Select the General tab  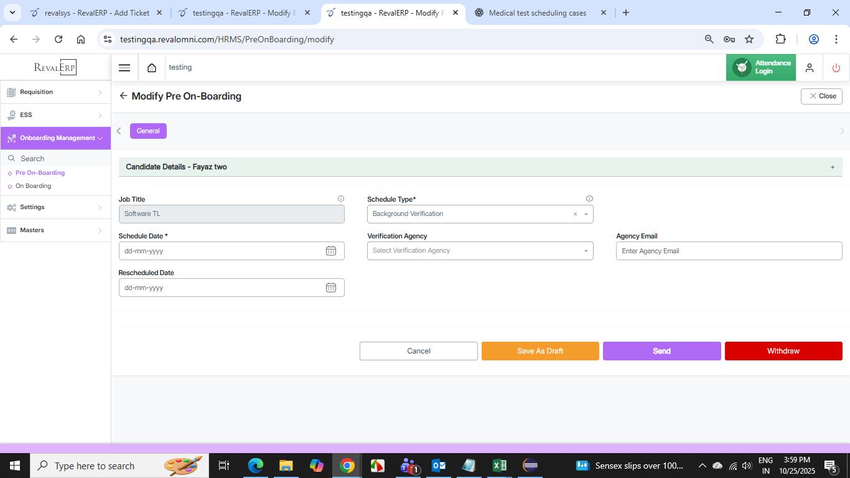pos(148,131)
